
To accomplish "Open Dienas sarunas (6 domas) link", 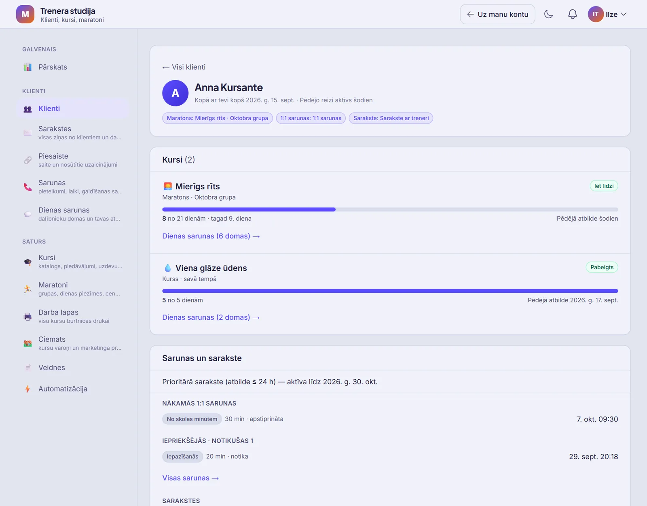I will [x=211, y=236].
